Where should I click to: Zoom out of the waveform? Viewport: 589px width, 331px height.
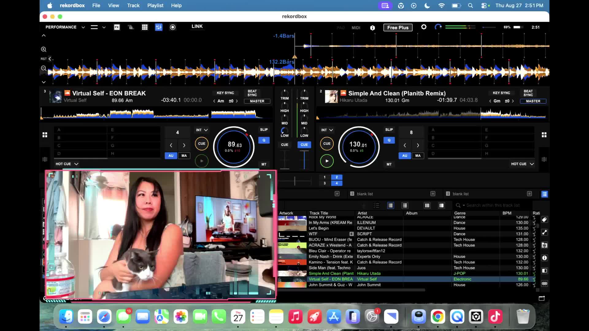coord(44,68)
